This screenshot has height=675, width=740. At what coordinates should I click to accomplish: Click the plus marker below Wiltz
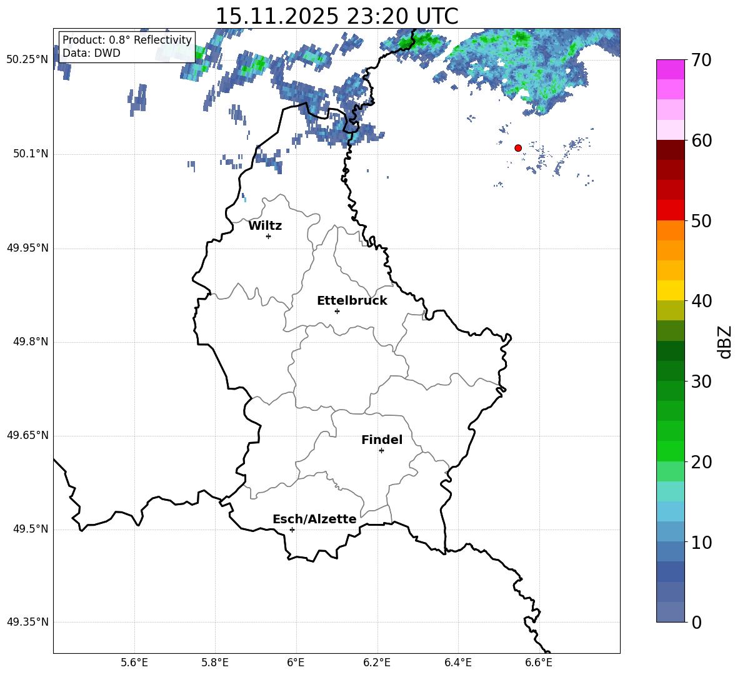[268, 236]
